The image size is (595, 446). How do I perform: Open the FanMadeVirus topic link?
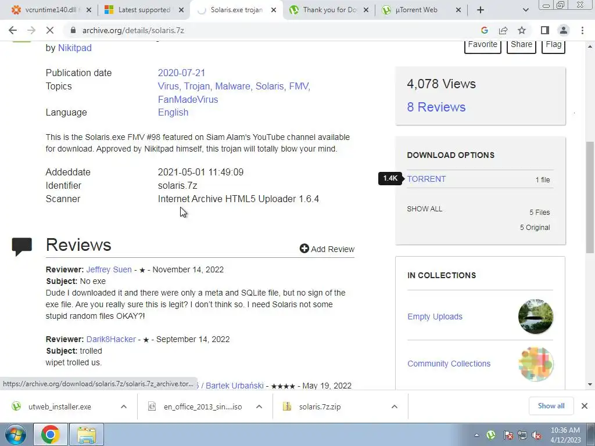click(188, 99)
